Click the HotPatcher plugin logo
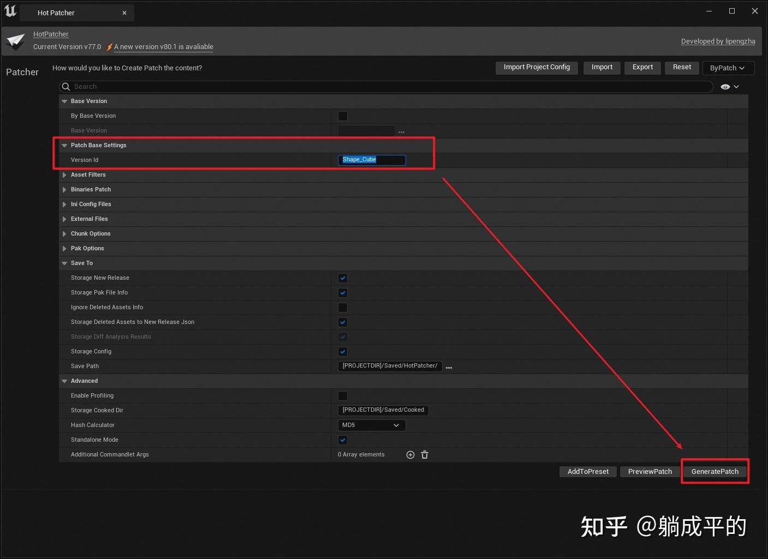Viewport: 768px width, 559px height. pyautogui.click(x=15, y=41)
